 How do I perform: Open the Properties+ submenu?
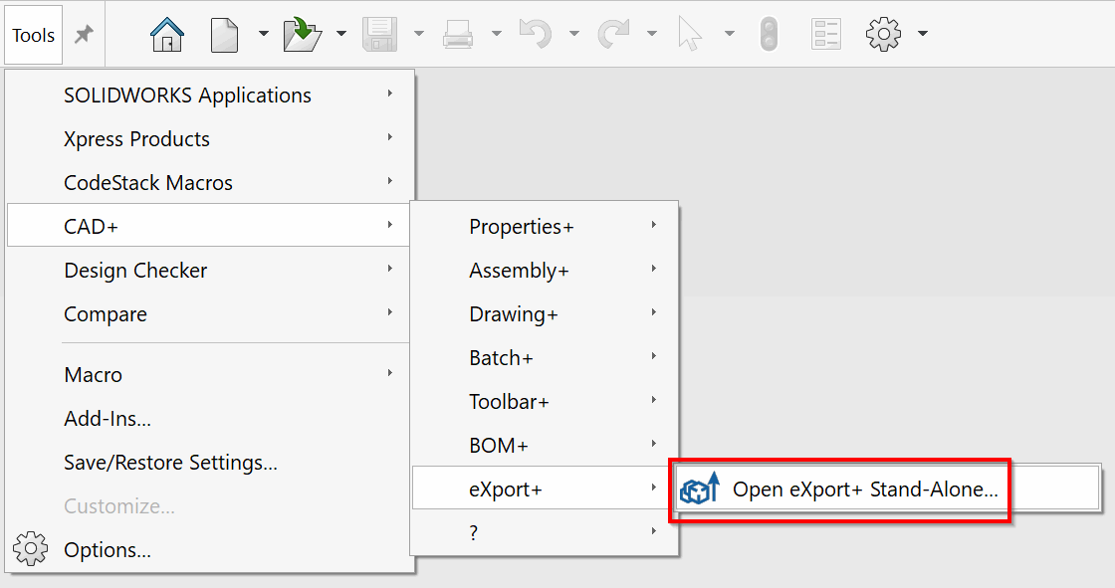(544, 226)
